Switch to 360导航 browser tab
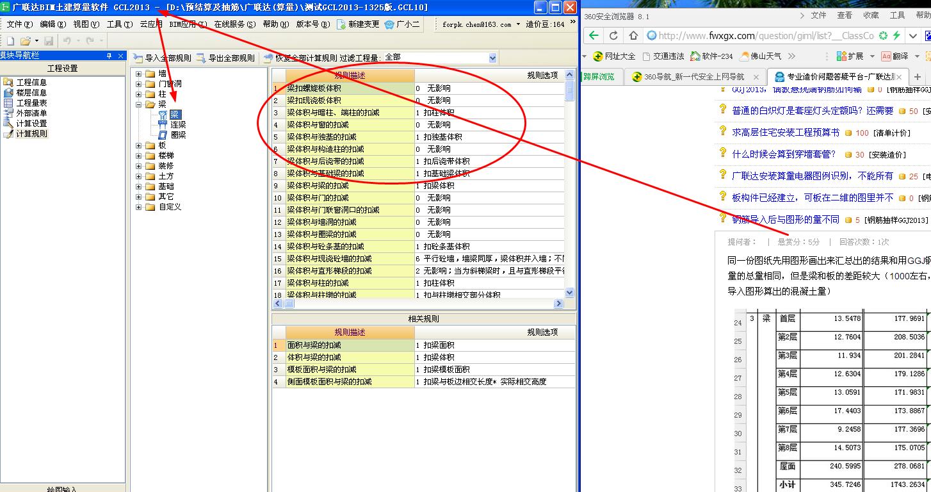The width and height of the screenshot is (931, 492). coord(693,77)
